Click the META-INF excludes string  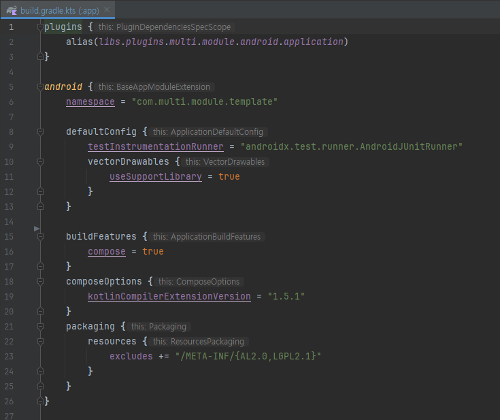coord(248,356)
